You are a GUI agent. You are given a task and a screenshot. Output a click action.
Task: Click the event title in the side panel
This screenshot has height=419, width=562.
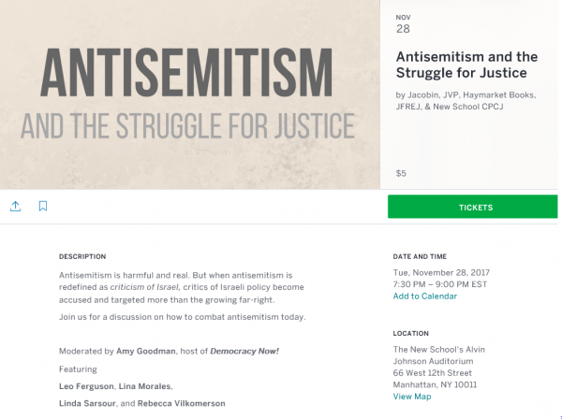(x=466, y=65)
